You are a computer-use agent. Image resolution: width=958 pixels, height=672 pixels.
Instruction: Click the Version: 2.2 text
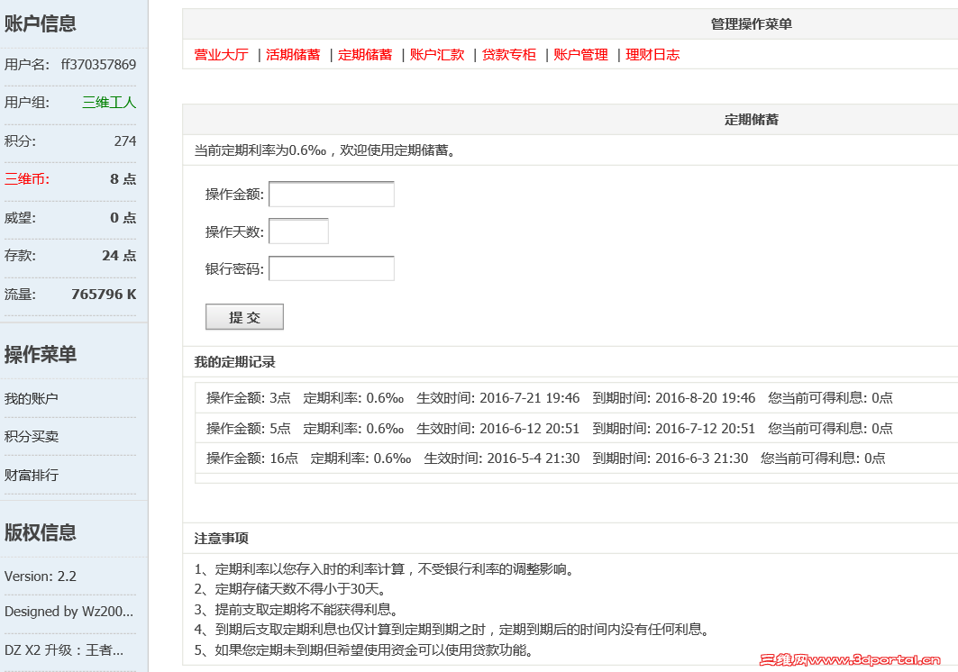point(41,577)
